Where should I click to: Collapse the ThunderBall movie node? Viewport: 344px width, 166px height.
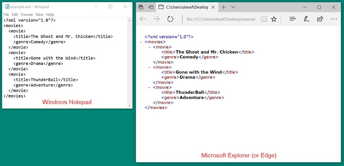click(x=150, y=87)
